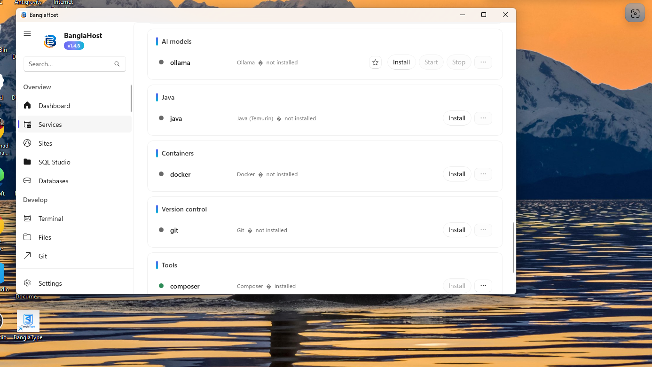This screenshot has height=367, width=652.
Task: Click the sidebar navigation scrollbar
Action: pyautogui.click(x=131, y=98)
